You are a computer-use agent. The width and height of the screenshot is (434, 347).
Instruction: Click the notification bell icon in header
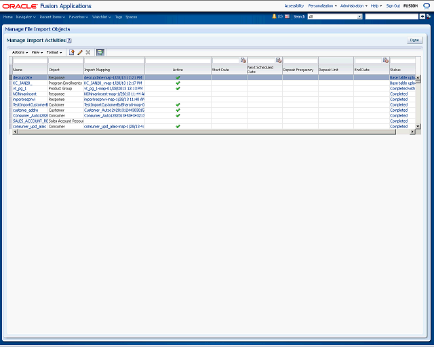[274, 16]
